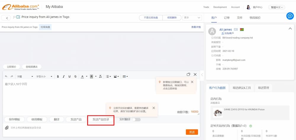Viewport: 296px width, 140px height.
Task: Open the 字體 font family dropdown
Action: pyautogui.click(x=25, y=76)
